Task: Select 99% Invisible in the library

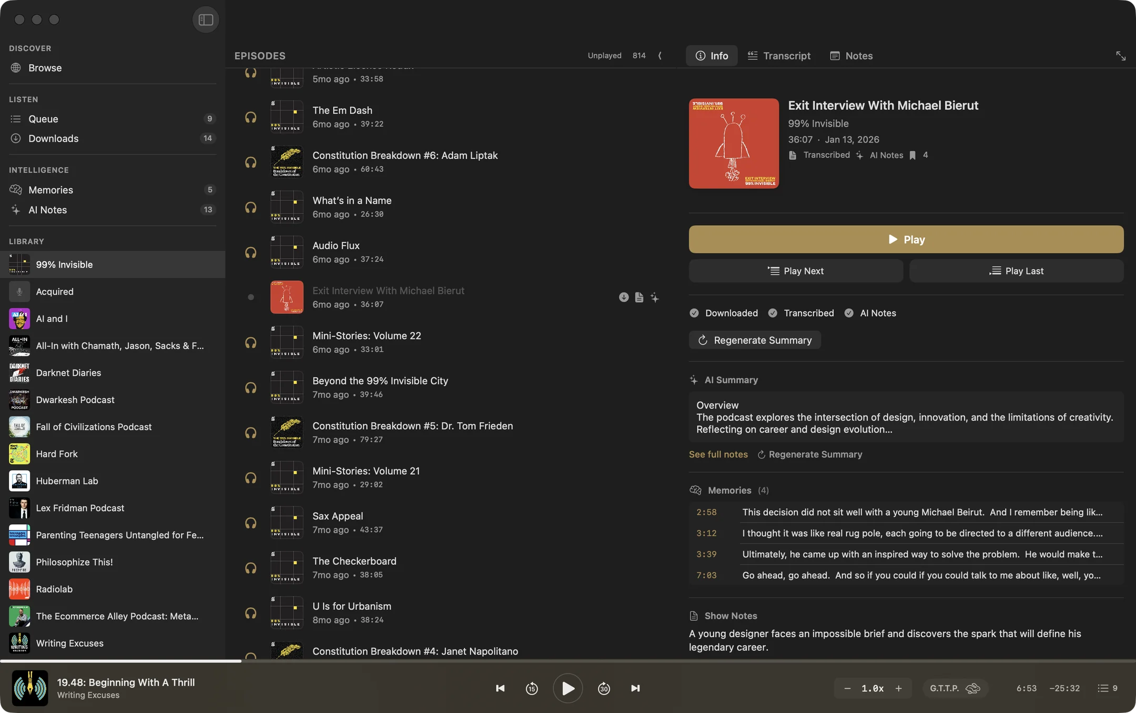Action: pyautogui.click(x=113, y=264)
